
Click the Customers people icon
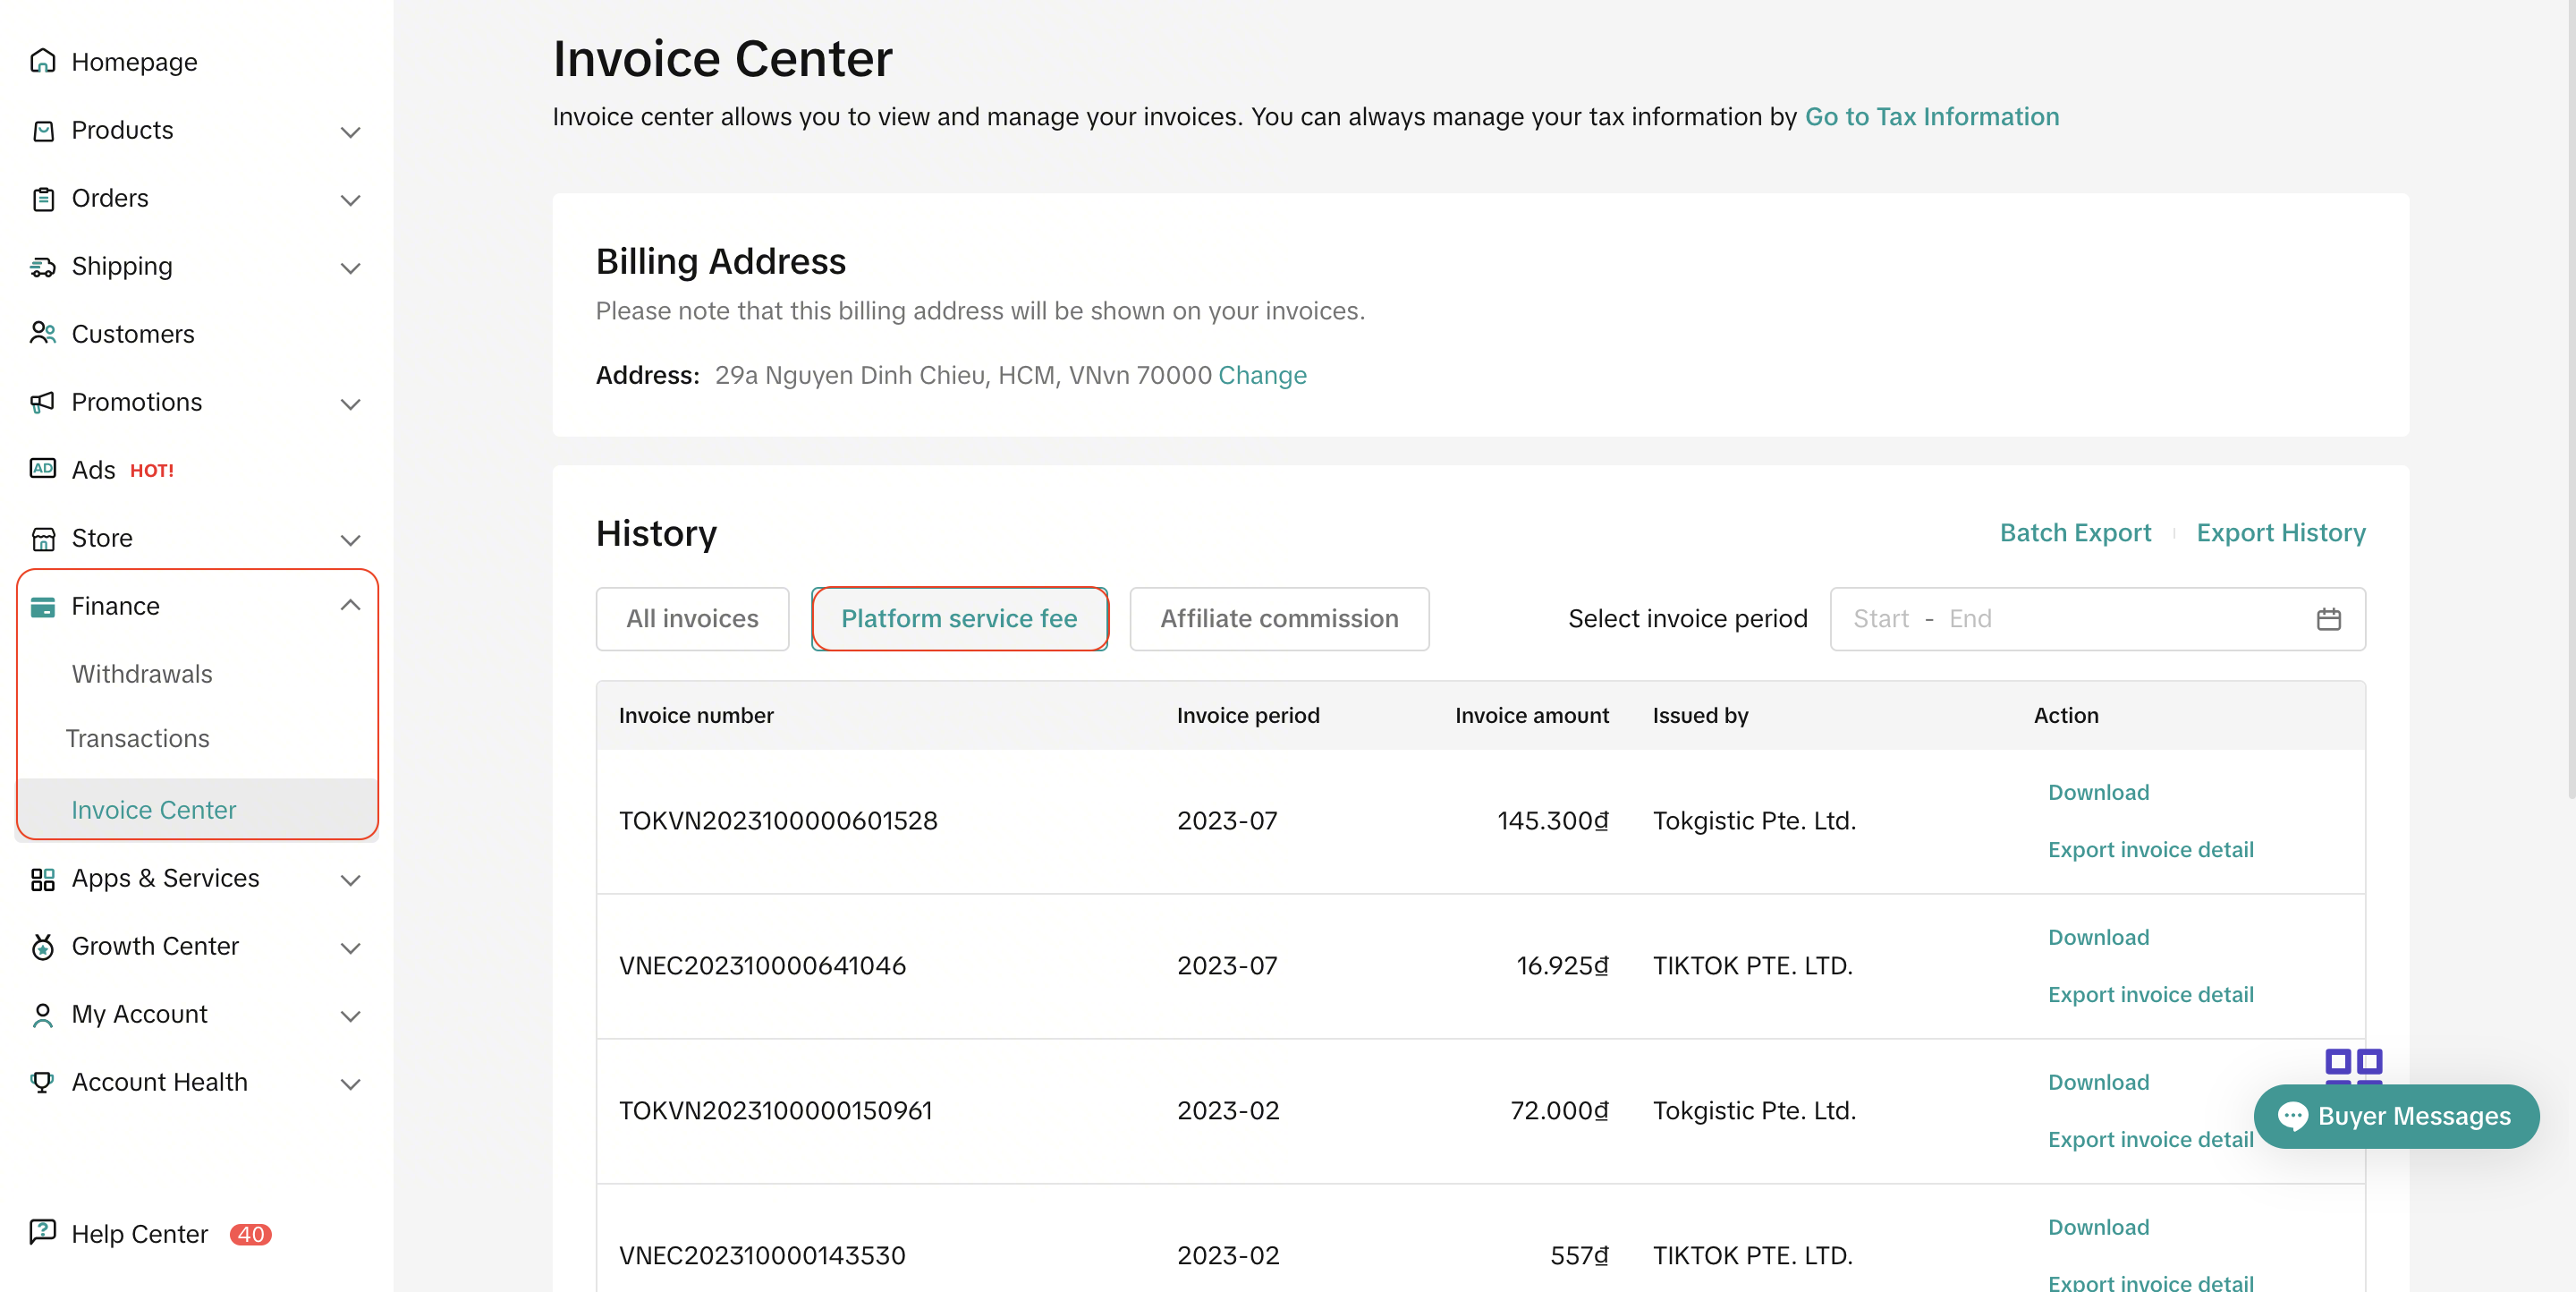tap(42, 333)
